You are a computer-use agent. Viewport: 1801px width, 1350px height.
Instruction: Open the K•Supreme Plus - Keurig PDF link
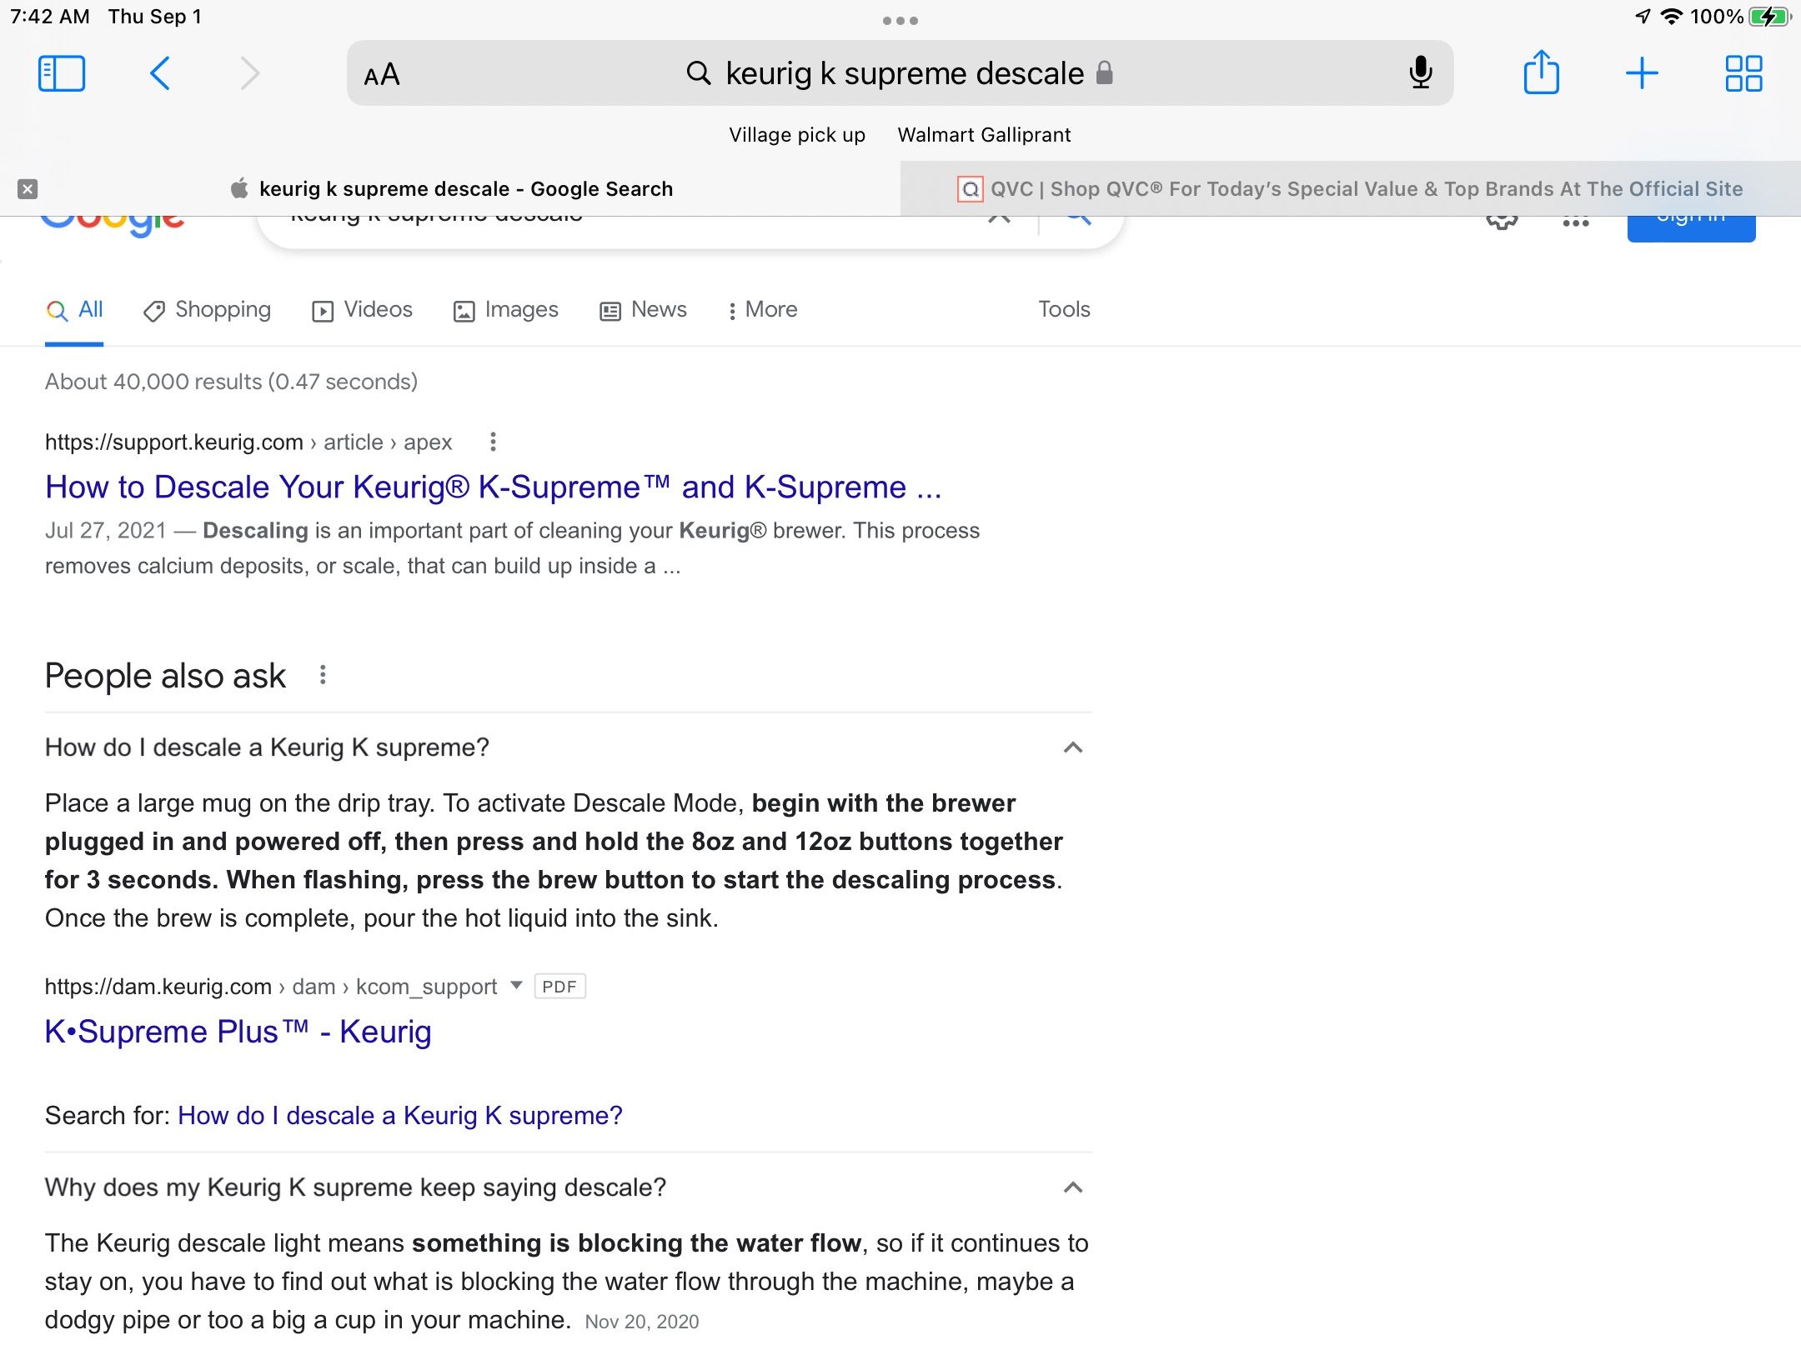(x=238, y=1032)
